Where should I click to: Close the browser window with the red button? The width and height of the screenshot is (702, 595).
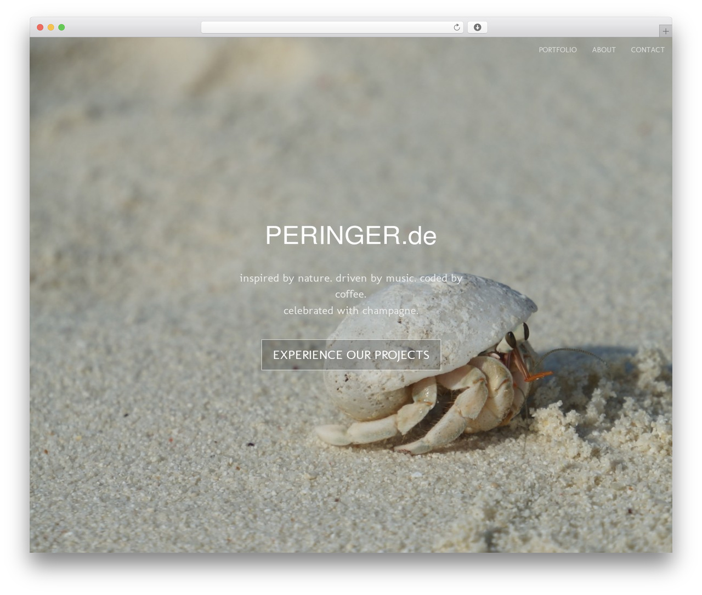click(x=40, y=27)
